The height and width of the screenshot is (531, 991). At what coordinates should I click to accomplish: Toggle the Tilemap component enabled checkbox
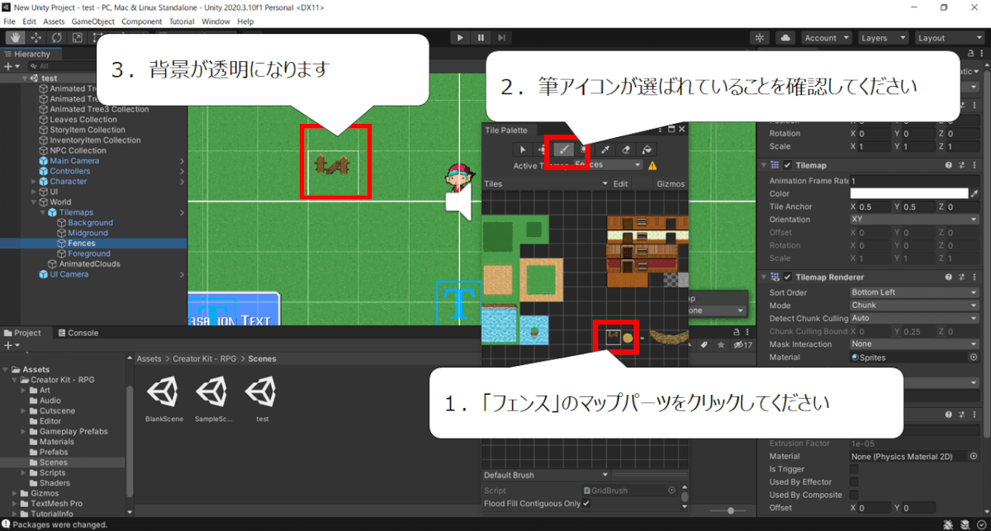tap(788, 165)
